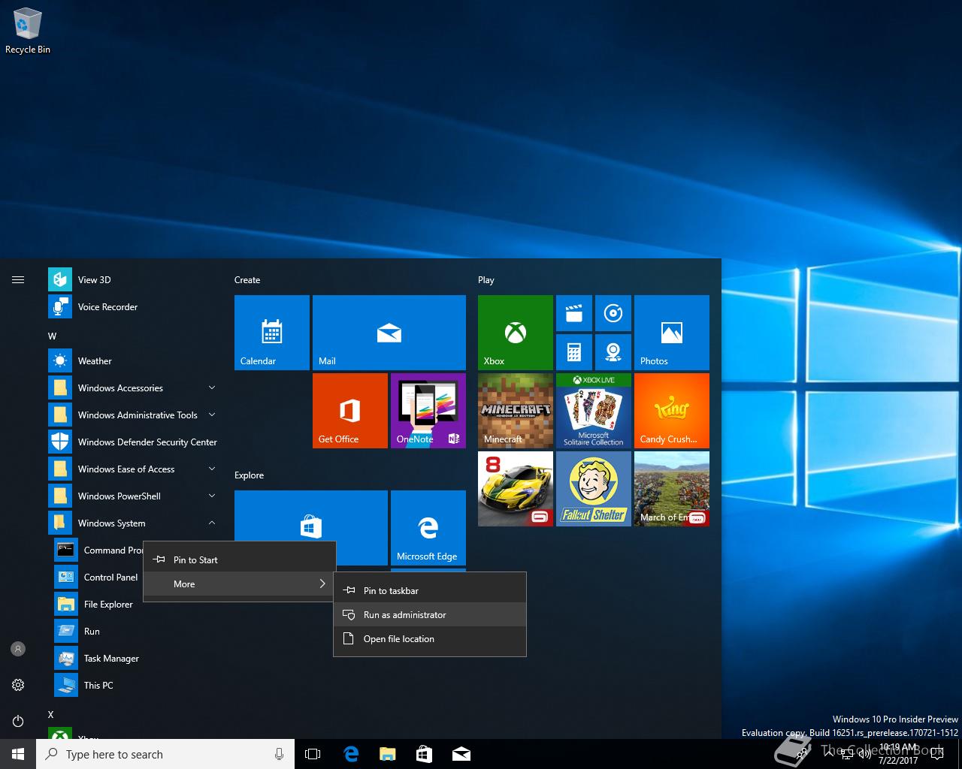Viewport: 962px width, 769px height.
Task: Launch the Minecraft tile
Action: [x=516, y=411]
